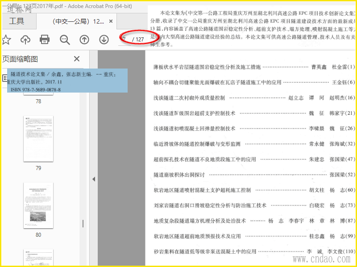This screenshot has height=267, width=357.
Task: Open the find text magnifier icon
Action: pyautogui.click(x=65, y=40)
